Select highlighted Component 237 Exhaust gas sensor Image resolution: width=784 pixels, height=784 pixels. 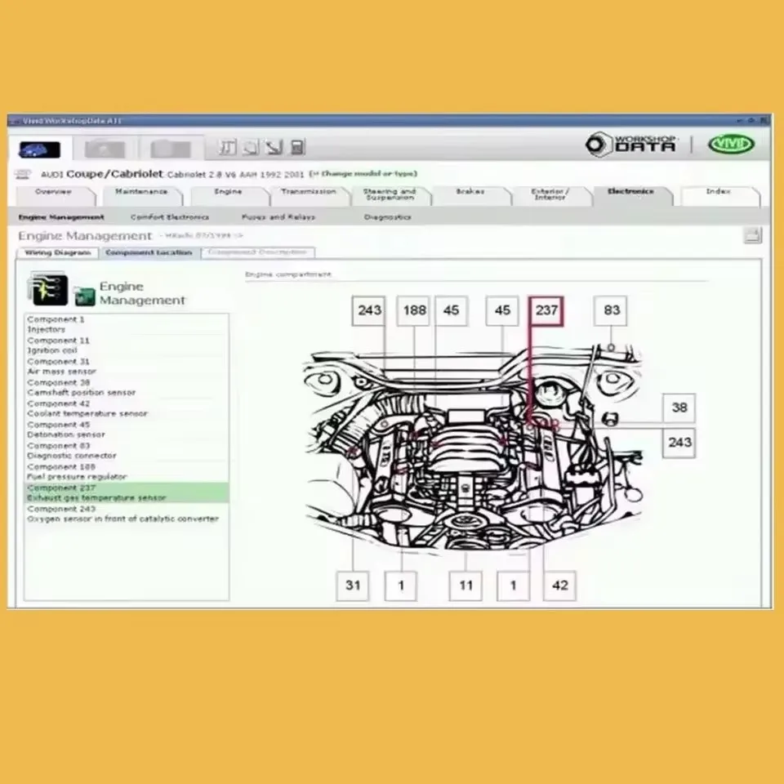coord(126,492)
